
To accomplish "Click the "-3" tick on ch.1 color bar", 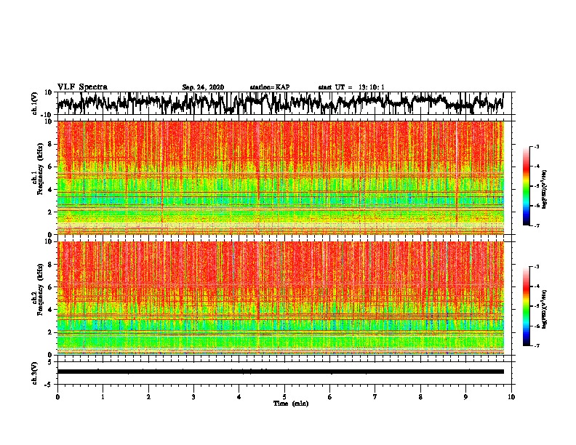I will tap(537, 146).
